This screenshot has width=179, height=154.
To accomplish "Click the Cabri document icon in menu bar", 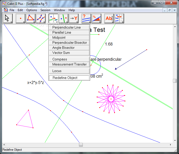I will (x=6, y=10).
